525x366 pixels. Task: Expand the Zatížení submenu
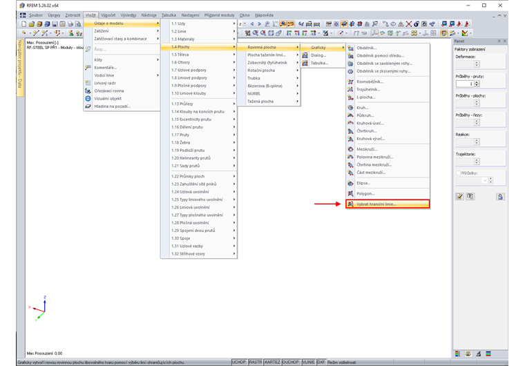click(x=122, y=31)
